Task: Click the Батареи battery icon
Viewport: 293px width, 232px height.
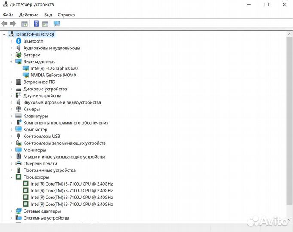Action: pyautogui.click(x=18, y=55)
